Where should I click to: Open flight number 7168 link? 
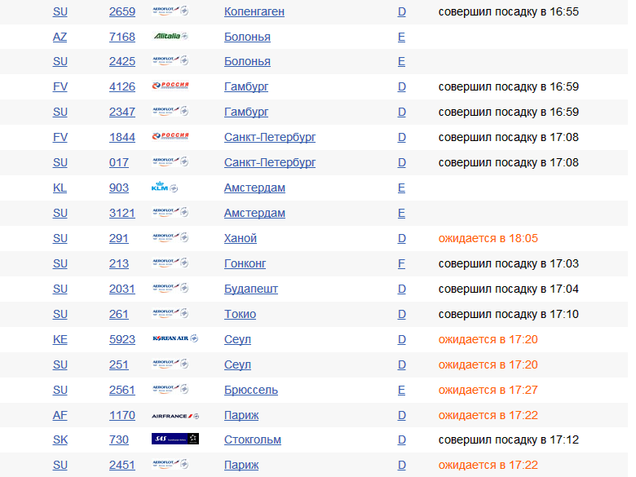122,37
